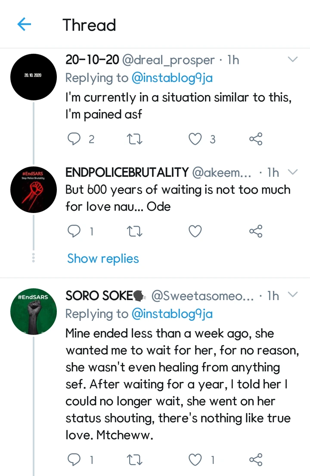Tap the back arrow in Thread header

[x=25, y=25]
